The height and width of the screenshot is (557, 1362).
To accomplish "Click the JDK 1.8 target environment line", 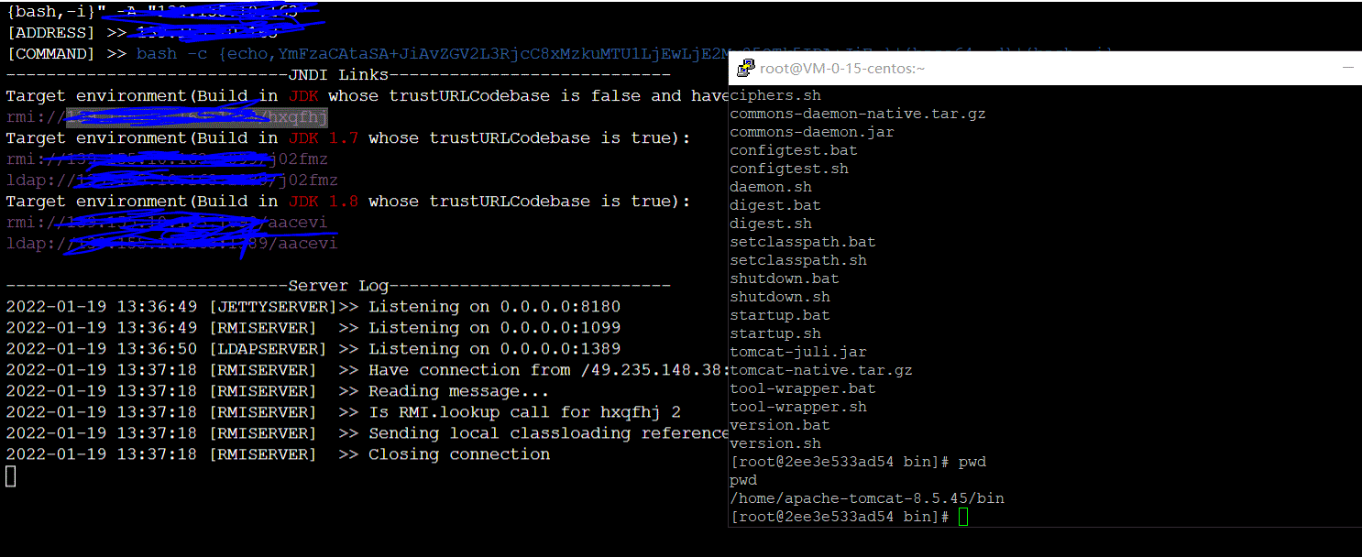I will [348, 202].
